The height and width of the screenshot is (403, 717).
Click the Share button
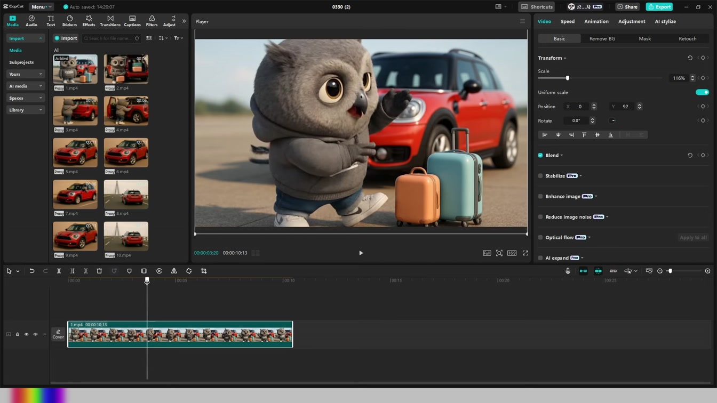tap(627, 7)
